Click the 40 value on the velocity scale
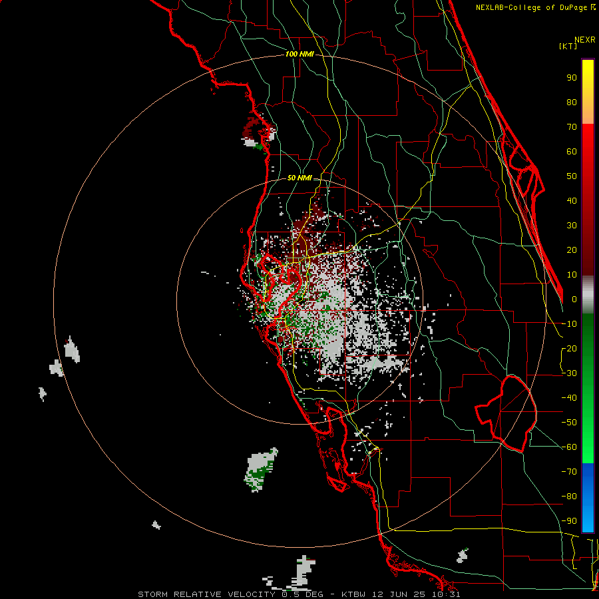 [x=572, y=201]
